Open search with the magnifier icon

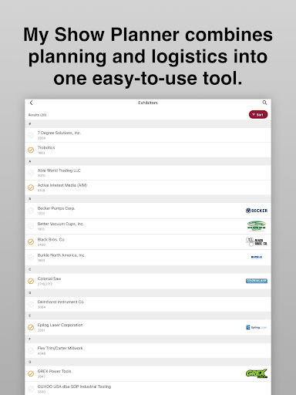tap(264, 103)
